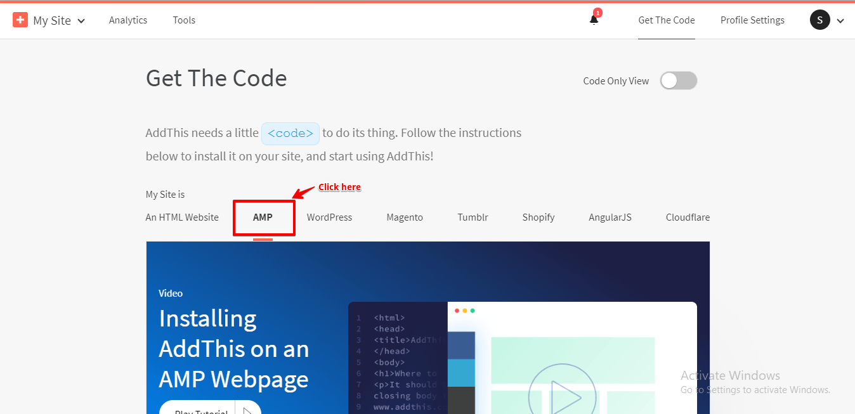Click the Video label above the title
Screen dimensions: 855x414
click(x=171, y=294)
